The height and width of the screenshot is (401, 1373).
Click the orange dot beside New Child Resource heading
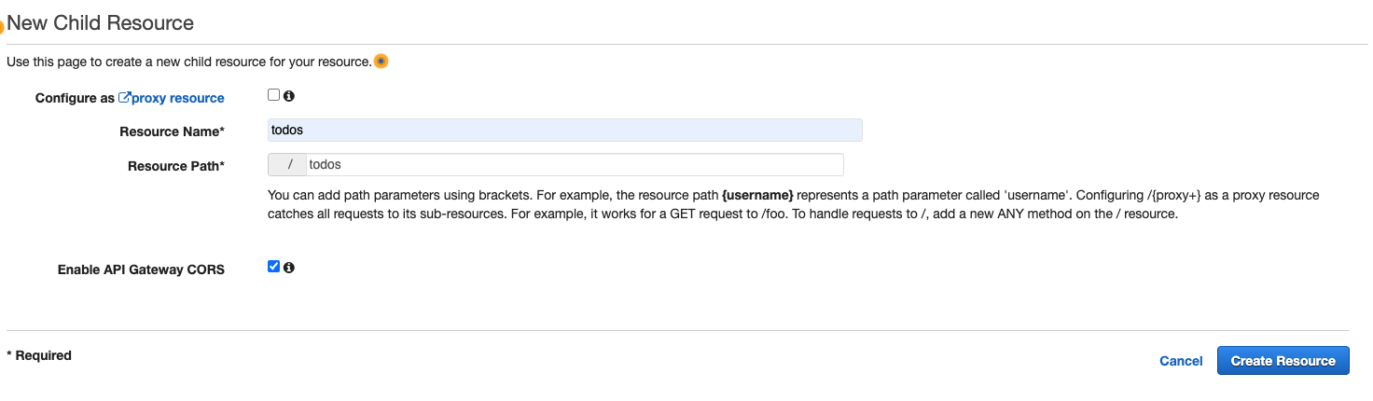click(x=2, y=27)
